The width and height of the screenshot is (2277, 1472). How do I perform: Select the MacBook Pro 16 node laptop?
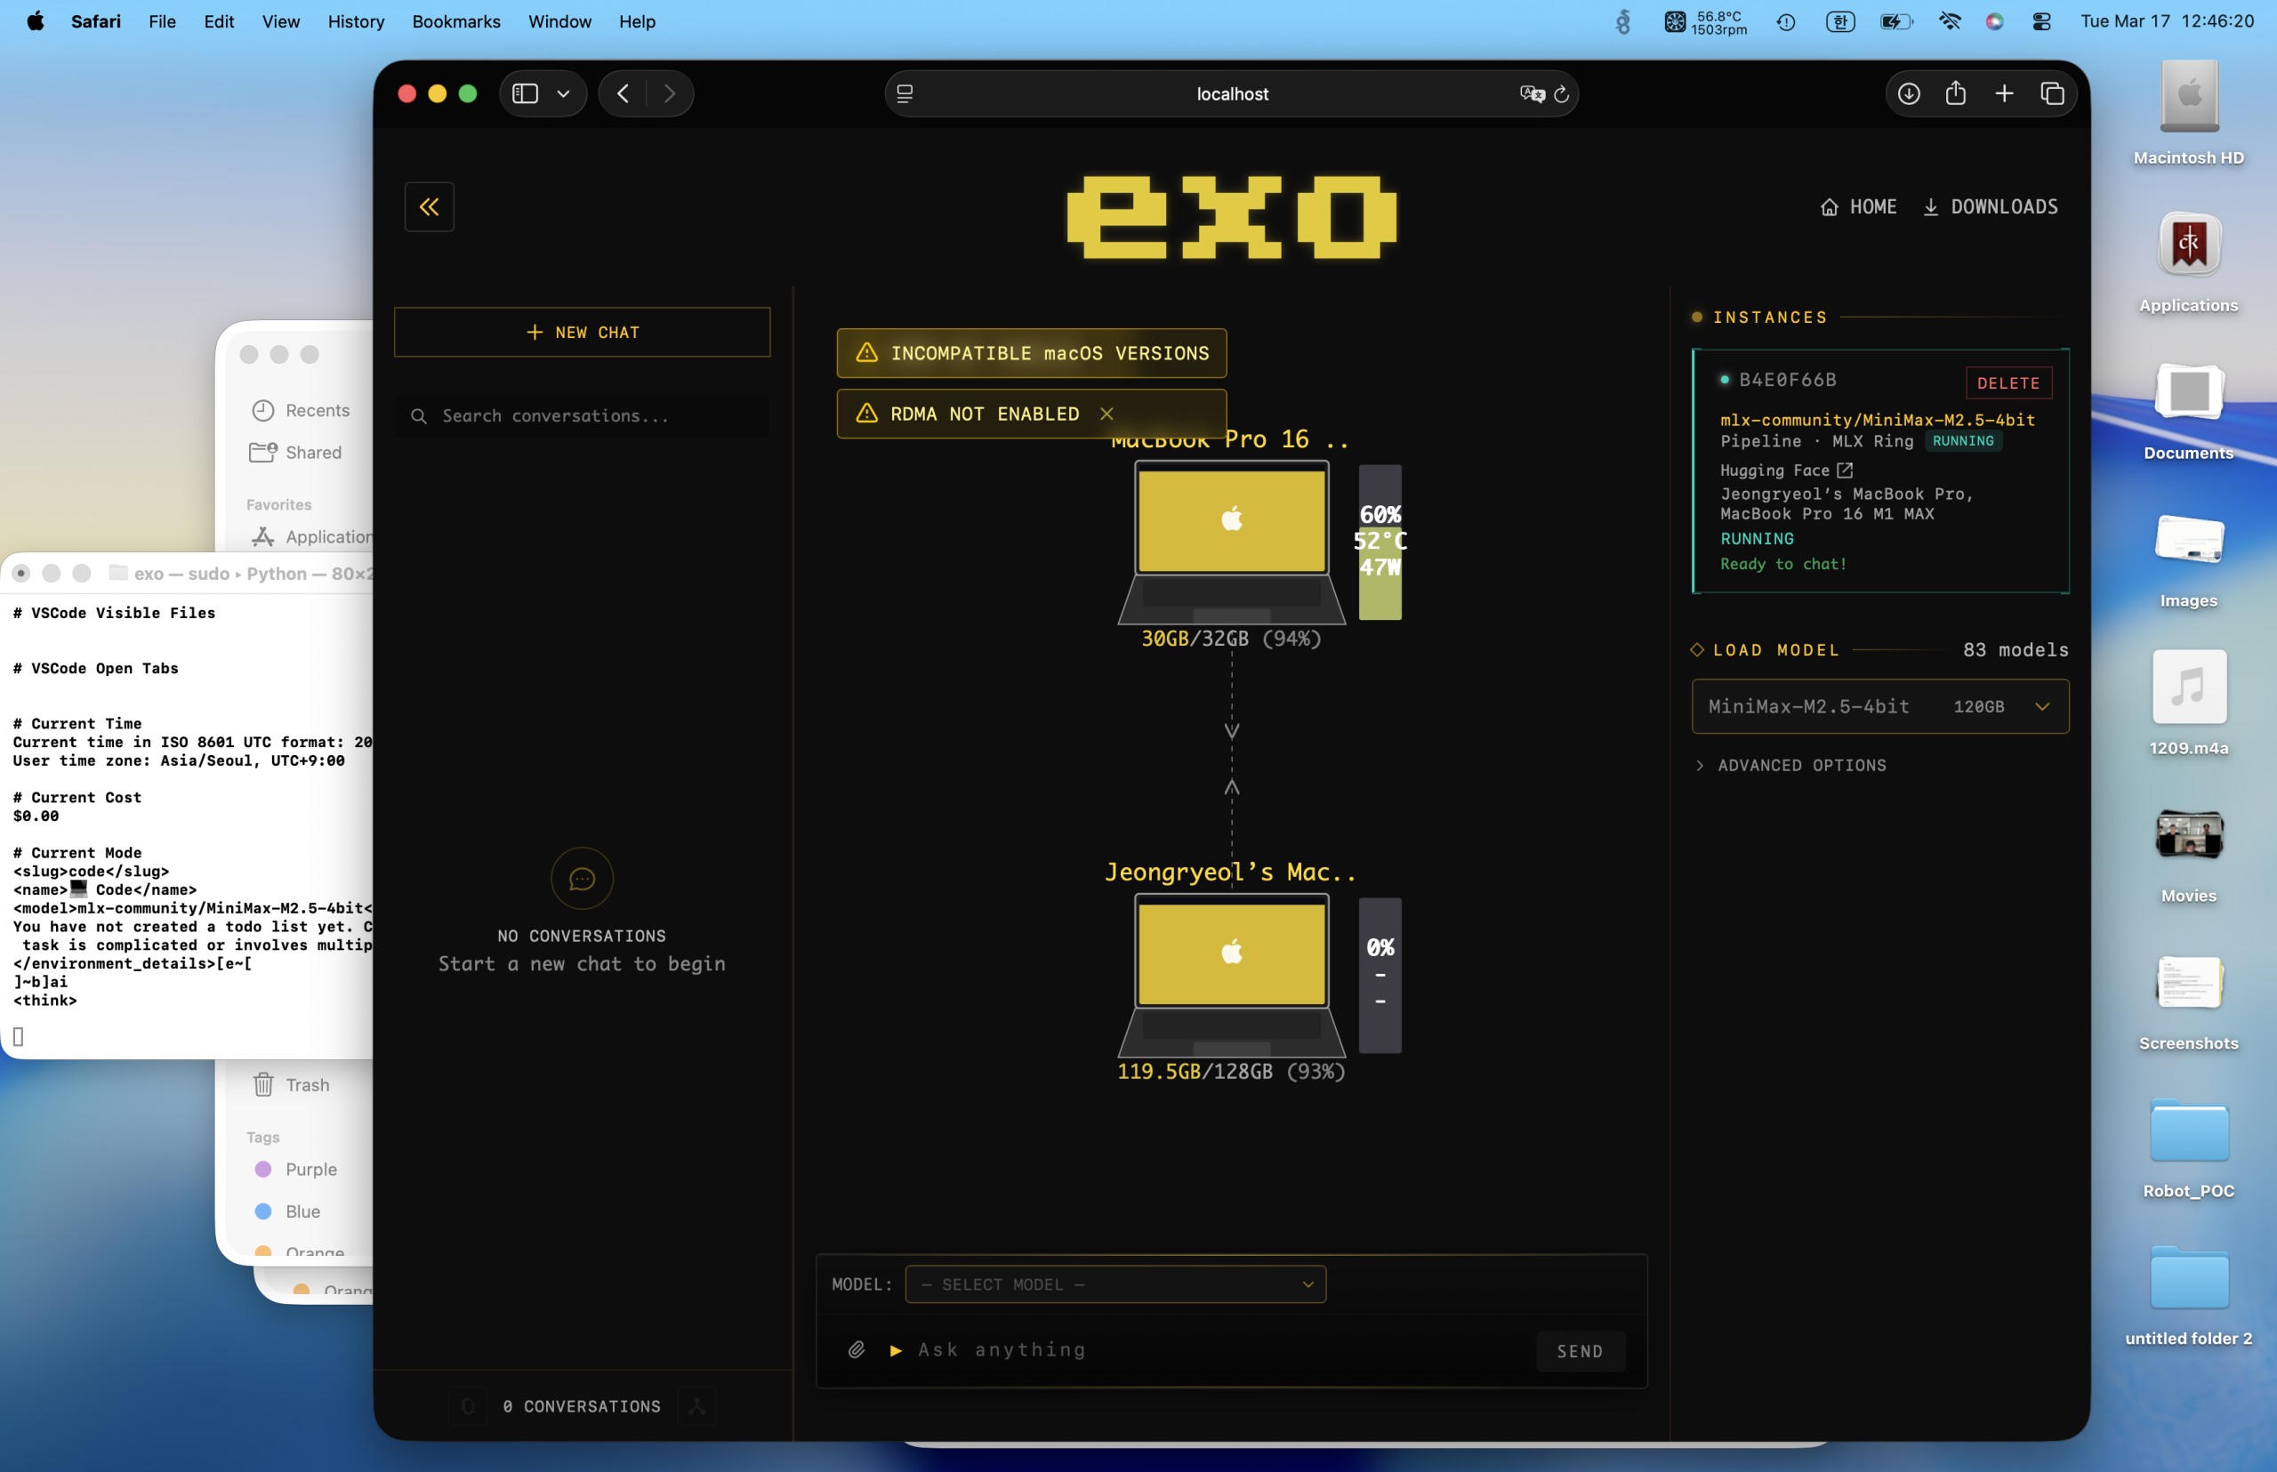click(x=1231, y=543)
